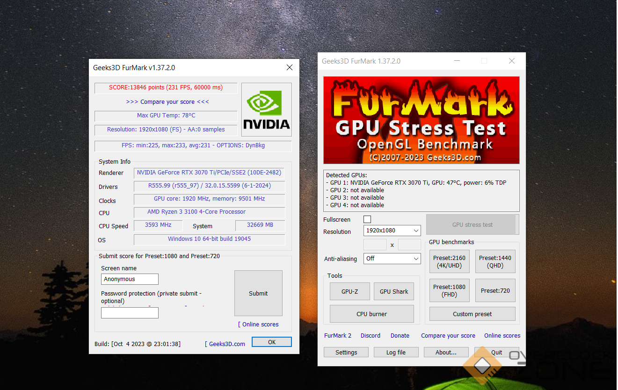
Task: Focus the Screen name field containing Anonymous
Action: (130, 279)
